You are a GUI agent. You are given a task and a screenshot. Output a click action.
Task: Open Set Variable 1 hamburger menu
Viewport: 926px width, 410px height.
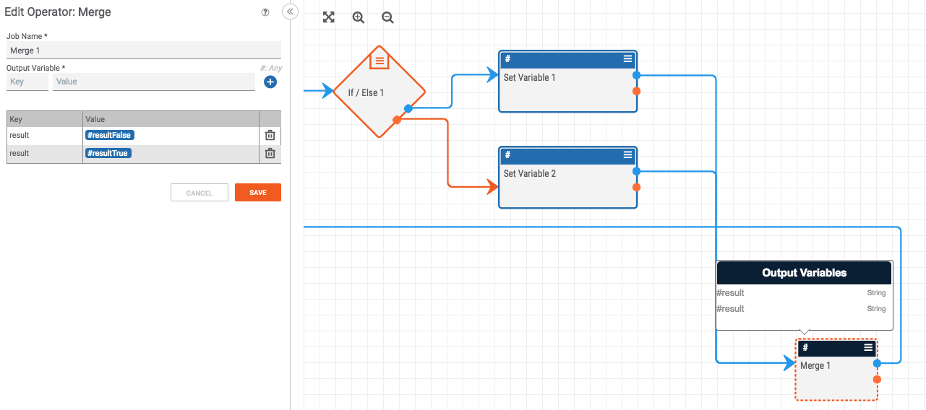point(627,59)
